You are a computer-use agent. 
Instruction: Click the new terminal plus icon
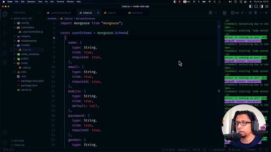click(x=242, y=13)
